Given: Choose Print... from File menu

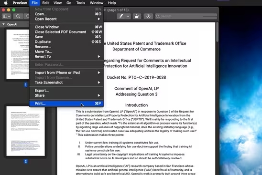Looking at the screenshot, I should (x=66, y=103).
